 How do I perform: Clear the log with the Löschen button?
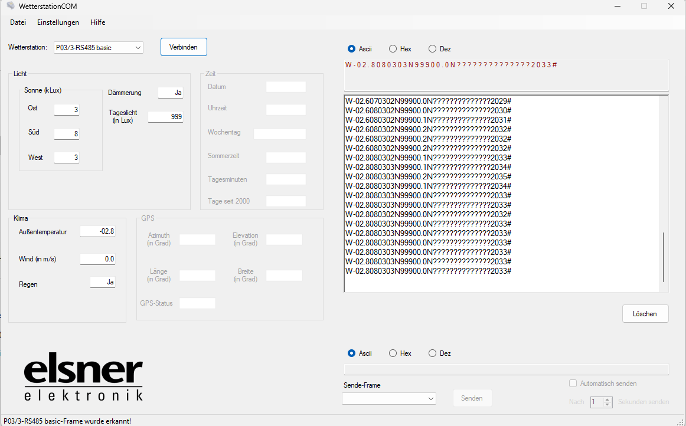(x=645, y=314)
